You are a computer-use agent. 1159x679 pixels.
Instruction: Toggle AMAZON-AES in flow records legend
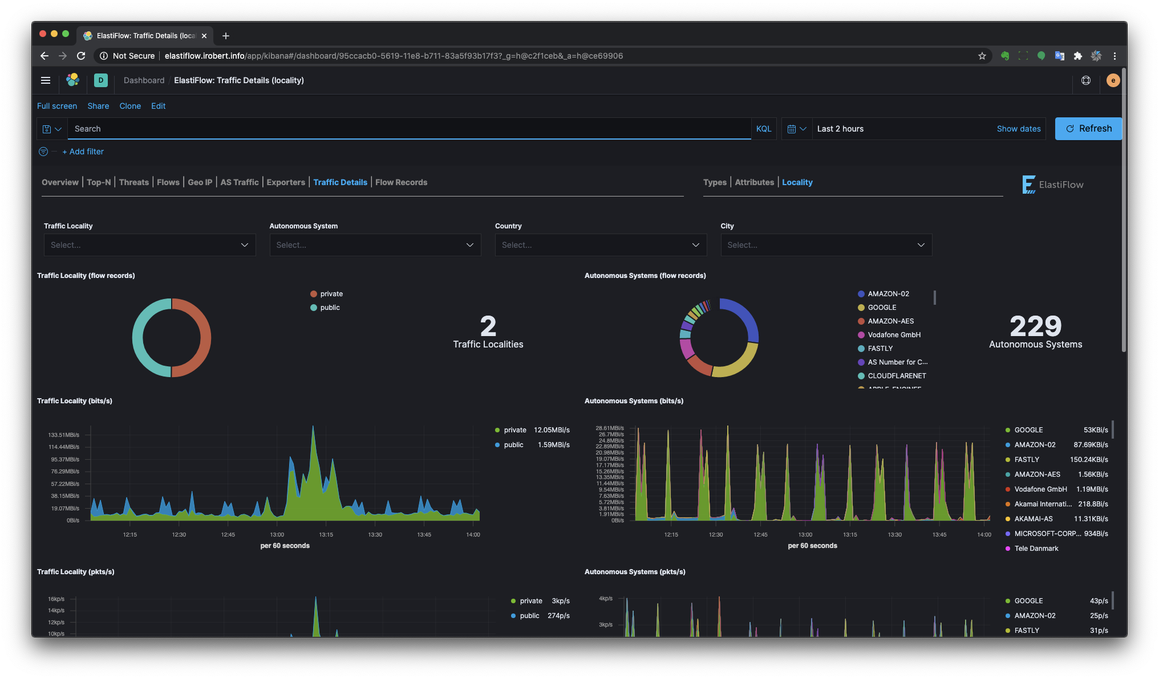tap(886, 321)
